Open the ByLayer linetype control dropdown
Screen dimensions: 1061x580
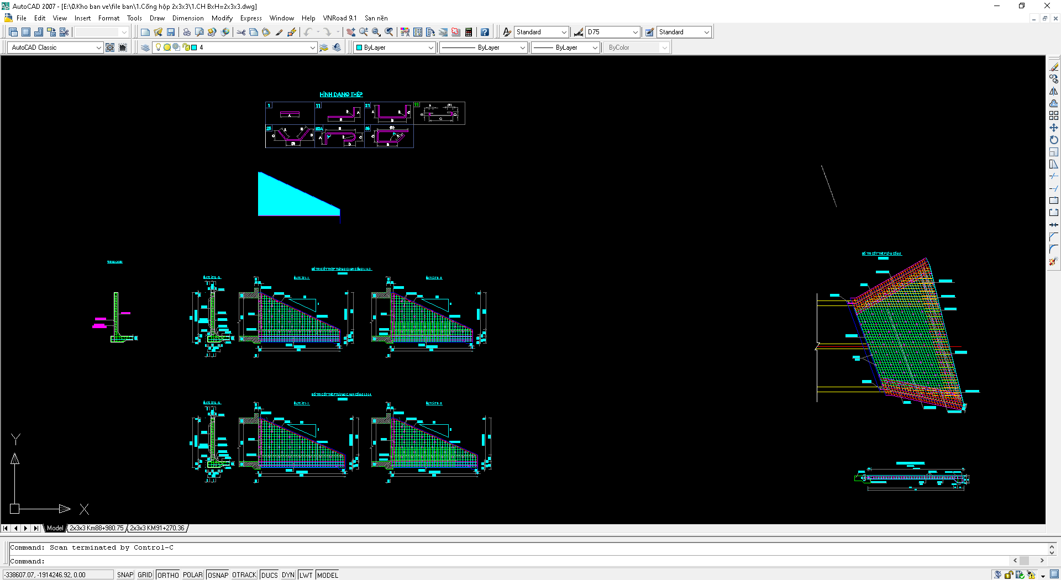pos(484,48)
